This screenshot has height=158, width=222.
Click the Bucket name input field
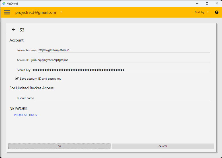tap(122, 98)
